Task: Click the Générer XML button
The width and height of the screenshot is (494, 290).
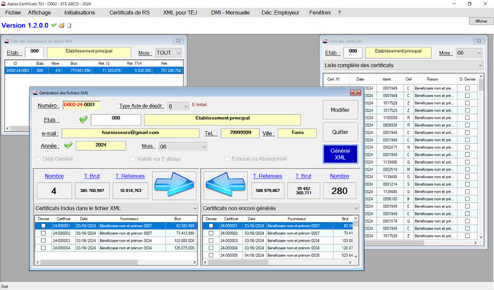Action: [x=340, y=154]
